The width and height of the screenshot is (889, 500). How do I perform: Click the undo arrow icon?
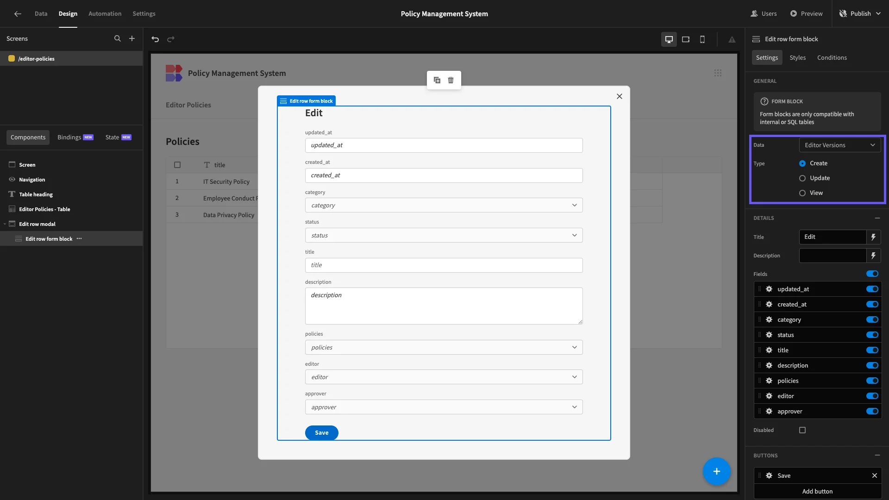tap(155, 39)
